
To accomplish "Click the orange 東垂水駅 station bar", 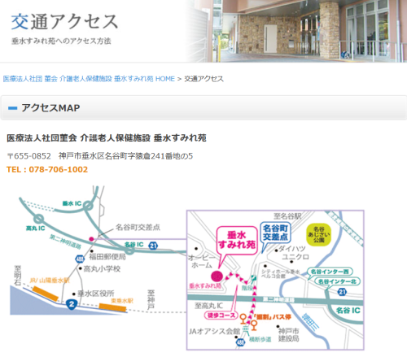I will click(112, 308).
